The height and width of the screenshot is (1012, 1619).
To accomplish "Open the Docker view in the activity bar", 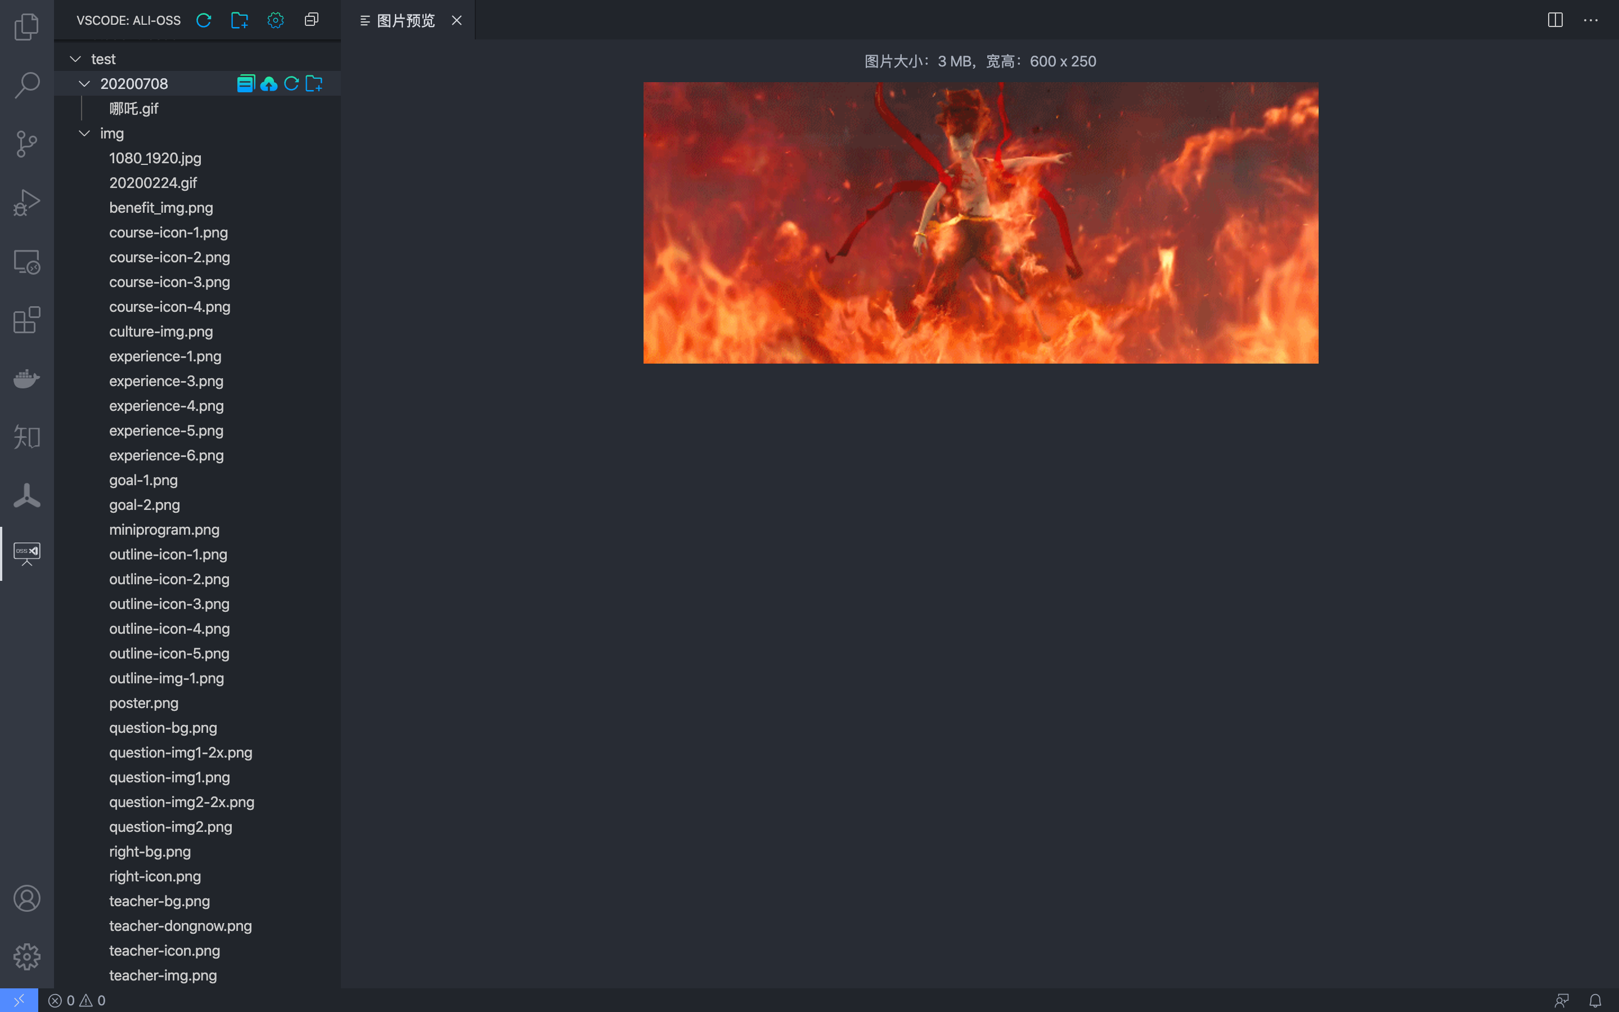I will 27,379.
